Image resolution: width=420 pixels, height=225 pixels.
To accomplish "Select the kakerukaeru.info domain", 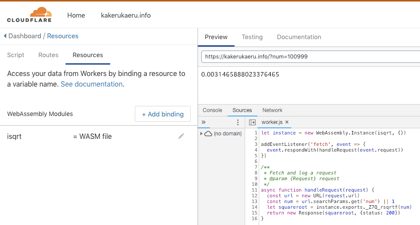I will coord(126,15).
